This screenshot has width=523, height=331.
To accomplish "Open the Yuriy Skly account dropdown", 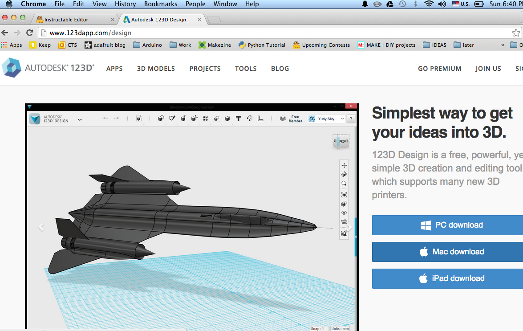I will 326,119.
